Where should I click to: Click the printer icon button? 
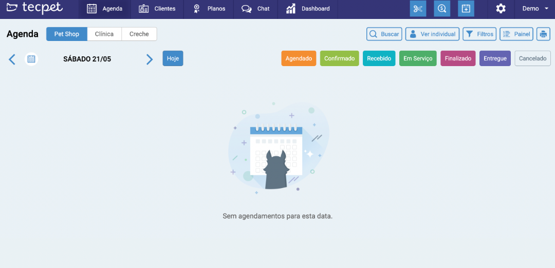[543, 34]
